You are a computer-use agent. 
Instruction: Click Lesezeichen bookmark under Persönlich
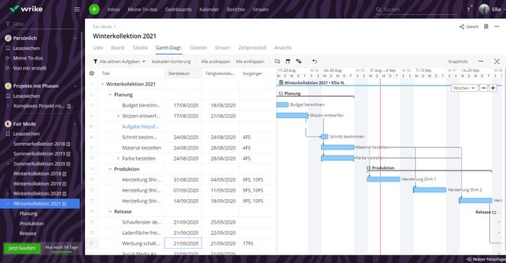[x=26, y=48]
